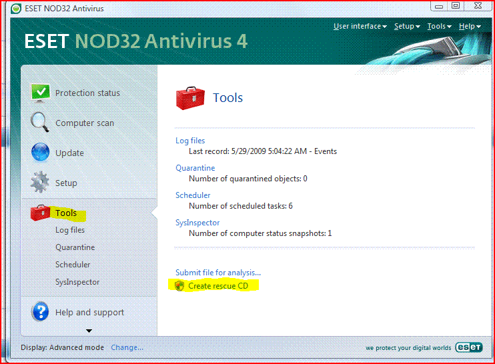Click Number of quarantined objects: 0 text
495x364 pixels.
pos(247,179)
